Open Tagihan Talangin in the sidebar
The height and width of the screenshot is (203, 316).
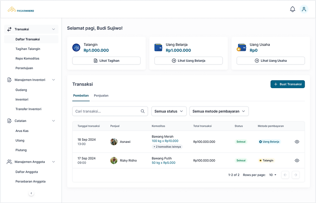point(28,49)
